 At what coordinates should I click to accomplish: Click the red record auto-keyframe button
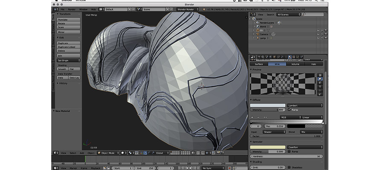point(230,168)
